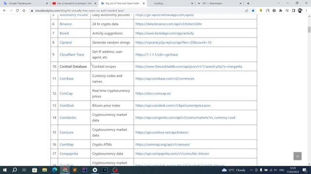
Task: Switch to the Loading tab
Action: click(171, 3)
